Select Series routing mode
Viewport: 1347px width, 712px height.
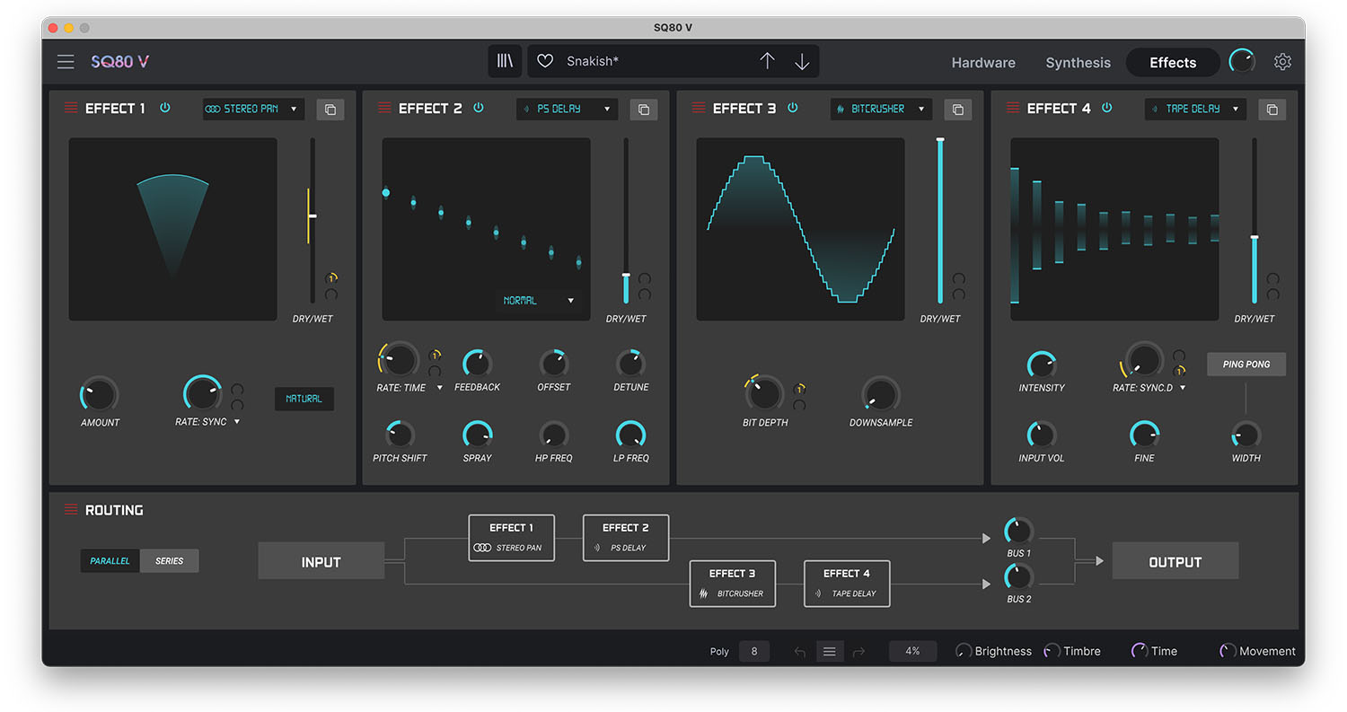point(169,561)
